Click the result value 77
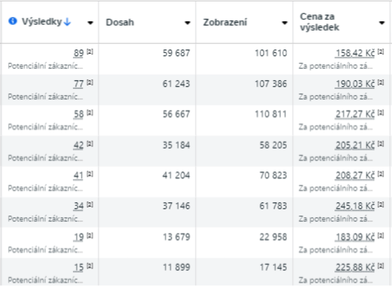 click(x=79, y=84)
